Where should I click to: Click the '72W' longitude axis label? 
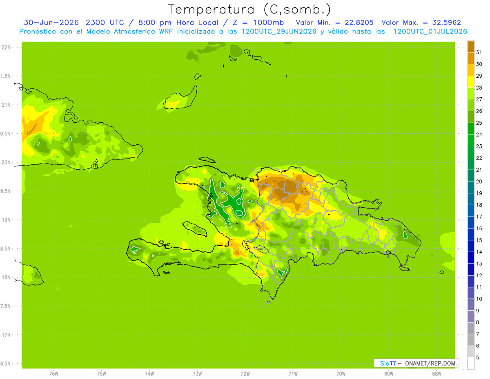click(x=245, y=374)
